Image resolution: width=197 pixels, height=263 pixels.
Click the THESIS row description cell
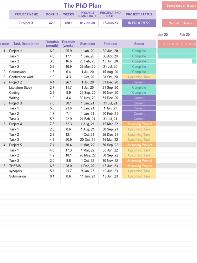click(x=15, y=166)
